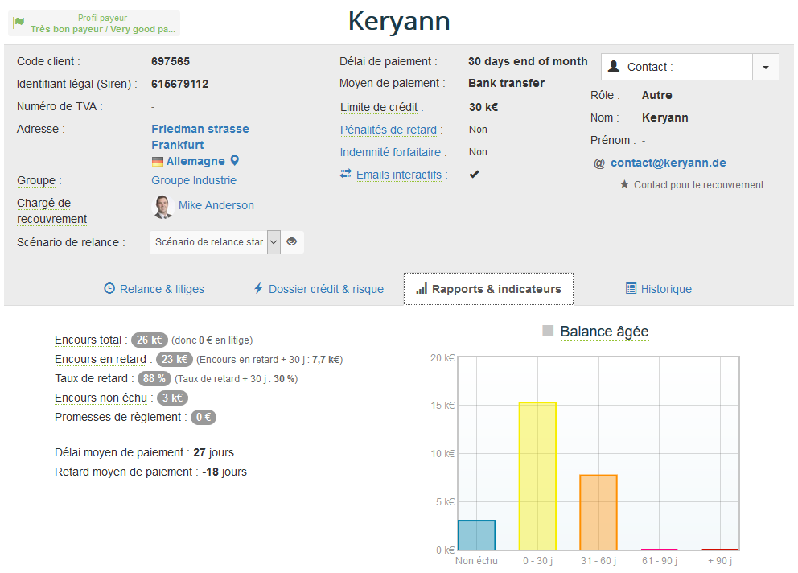The image size is (798, 573).
Task: Toggle the Balance âgée legend square
Action: tap(548, 331)
